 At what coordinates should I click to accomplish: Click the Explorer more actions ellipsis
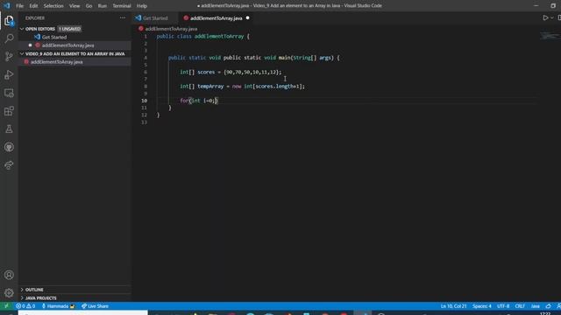[x=123, y=17]
